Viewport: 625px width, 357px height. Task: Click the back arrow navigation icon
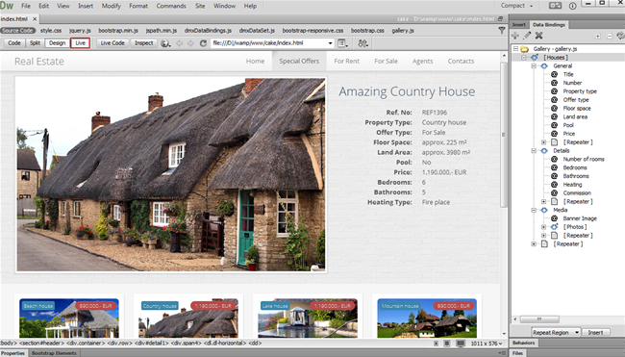pos(180,43)
